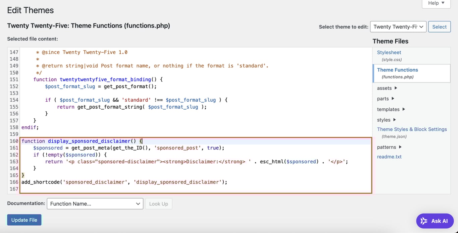Open the readme.txt file
The width and height of the screenshot is (458, 233).
[x=389, y=157]
